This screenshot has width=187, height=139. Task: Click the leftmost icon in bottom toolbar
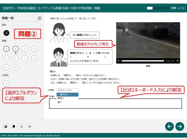(x=6, y=126)
